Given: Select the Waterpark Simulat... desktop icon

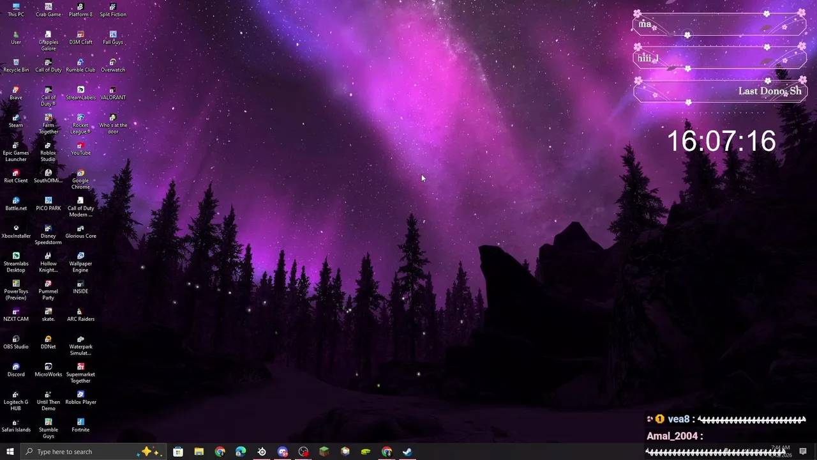Looking at the screenshot, I should tap(80, 346).
